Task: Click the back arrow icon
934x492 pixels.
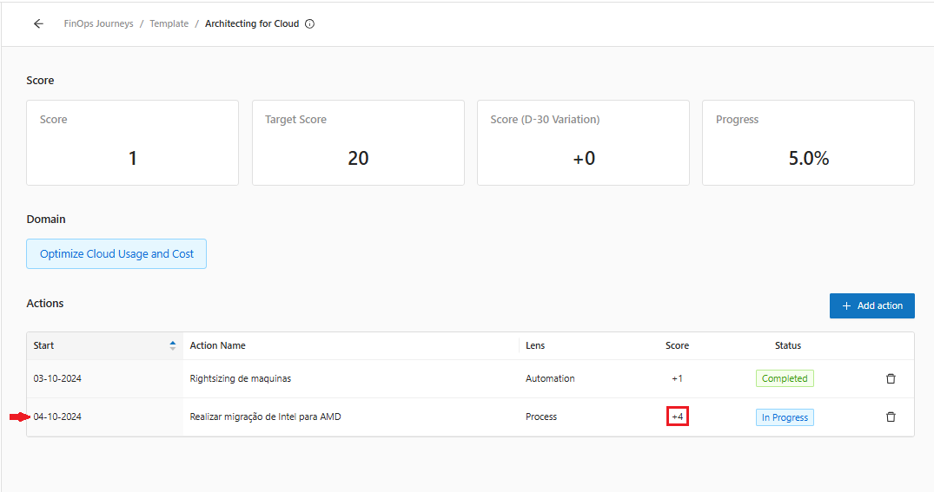Action: pyautogui.click(x=38, y=24)
